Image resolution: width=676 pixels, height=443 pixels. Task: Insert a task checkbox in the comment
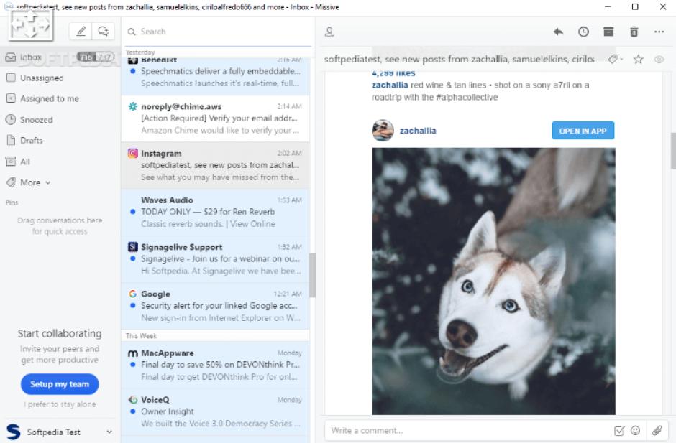[619, 431]
